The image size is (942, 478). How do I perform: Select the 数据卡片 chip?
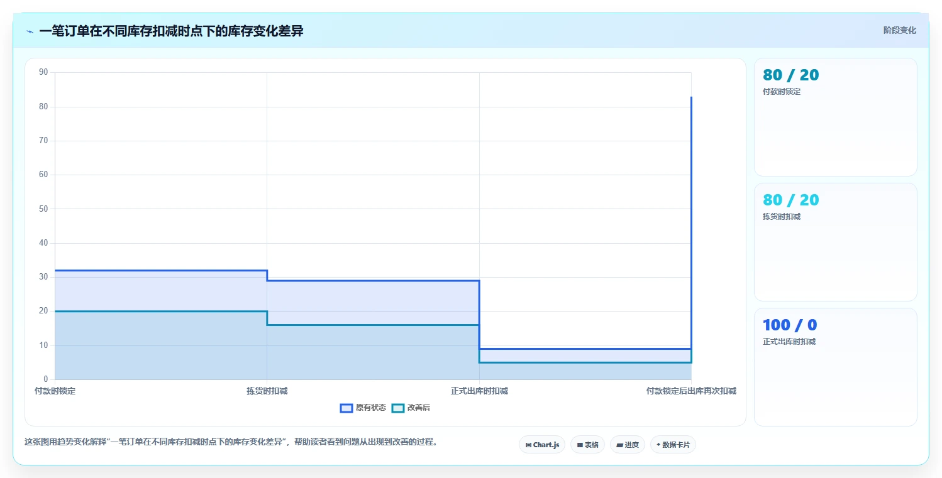(x=673, y=445)
